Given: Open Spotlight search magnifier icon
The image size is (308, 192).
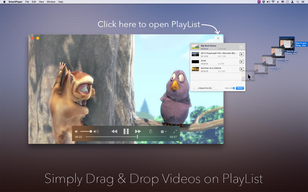Looking at the screenshot, I should tap(298, 2).
